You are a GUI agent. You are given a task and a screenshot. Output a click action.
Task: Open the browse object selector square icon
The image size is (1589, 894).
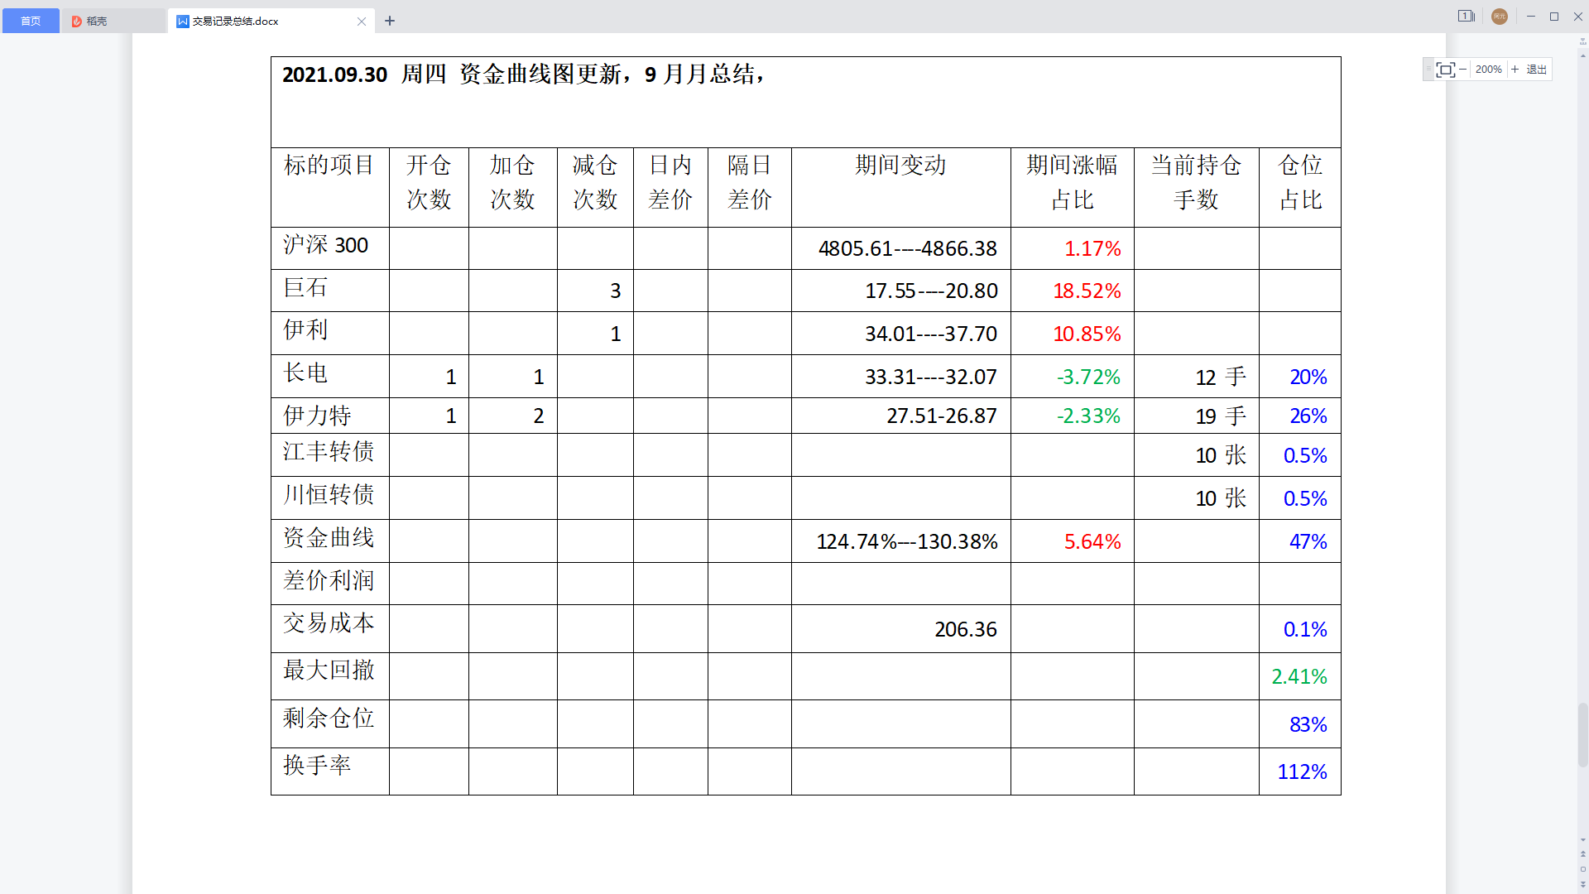(x=1583, y=869)
